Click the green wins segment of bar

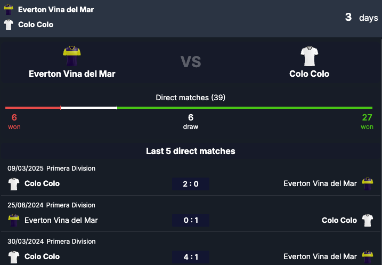click(245, 108)
